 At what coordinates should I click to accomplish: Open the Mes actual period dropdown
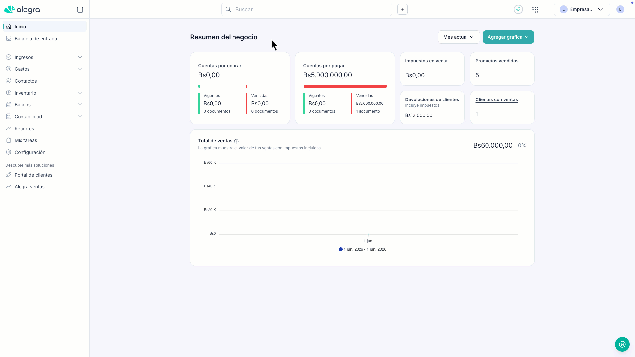(459, 37)
